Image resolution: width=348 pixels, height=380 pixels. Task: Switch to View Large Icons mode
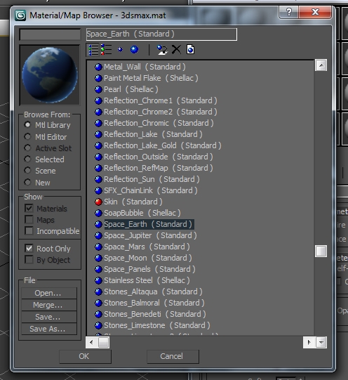tap(134, 50)
